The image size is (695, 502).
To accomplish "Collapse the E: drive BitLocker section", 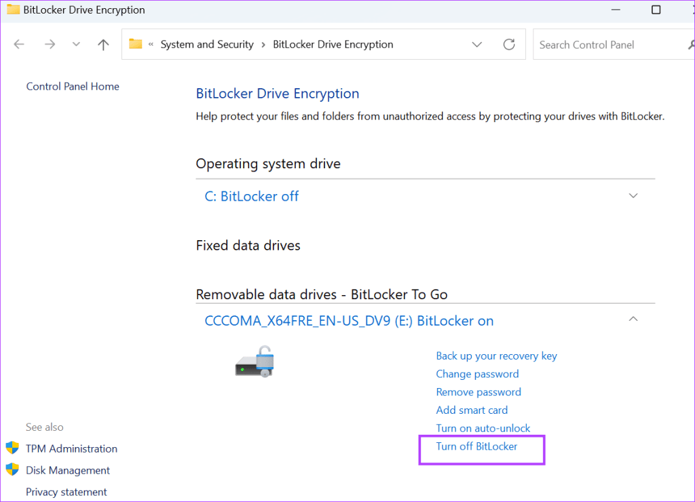I will point(633,319).
